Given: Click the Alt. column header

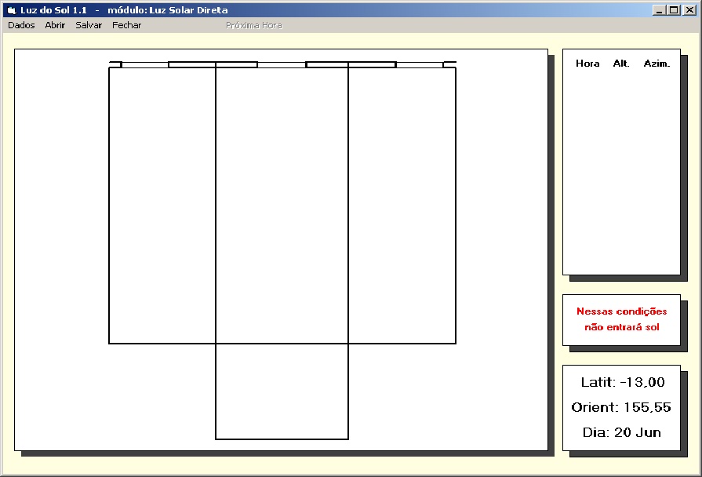Looking at the screenshot, I should [x=621, y=63].
